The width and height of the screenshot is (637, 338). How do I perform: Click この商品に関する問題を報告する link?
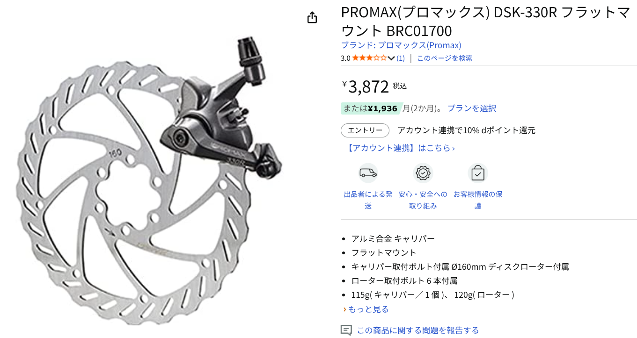coord(418,331)
